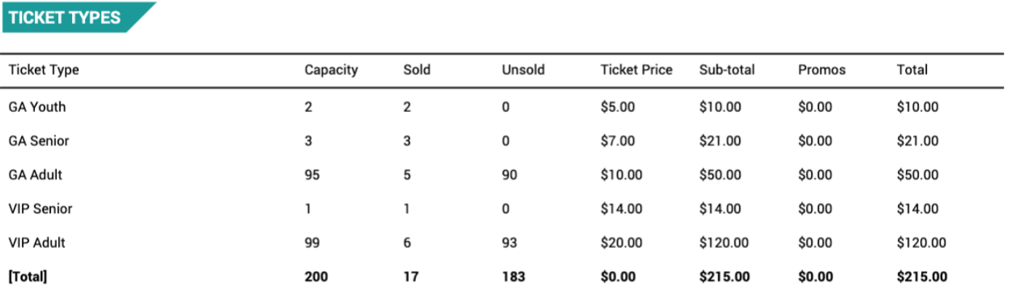The width and height of the screenshot is (1010, 288).
Task: Click the Sub-total column header
Action: click(x=727, y=71)
